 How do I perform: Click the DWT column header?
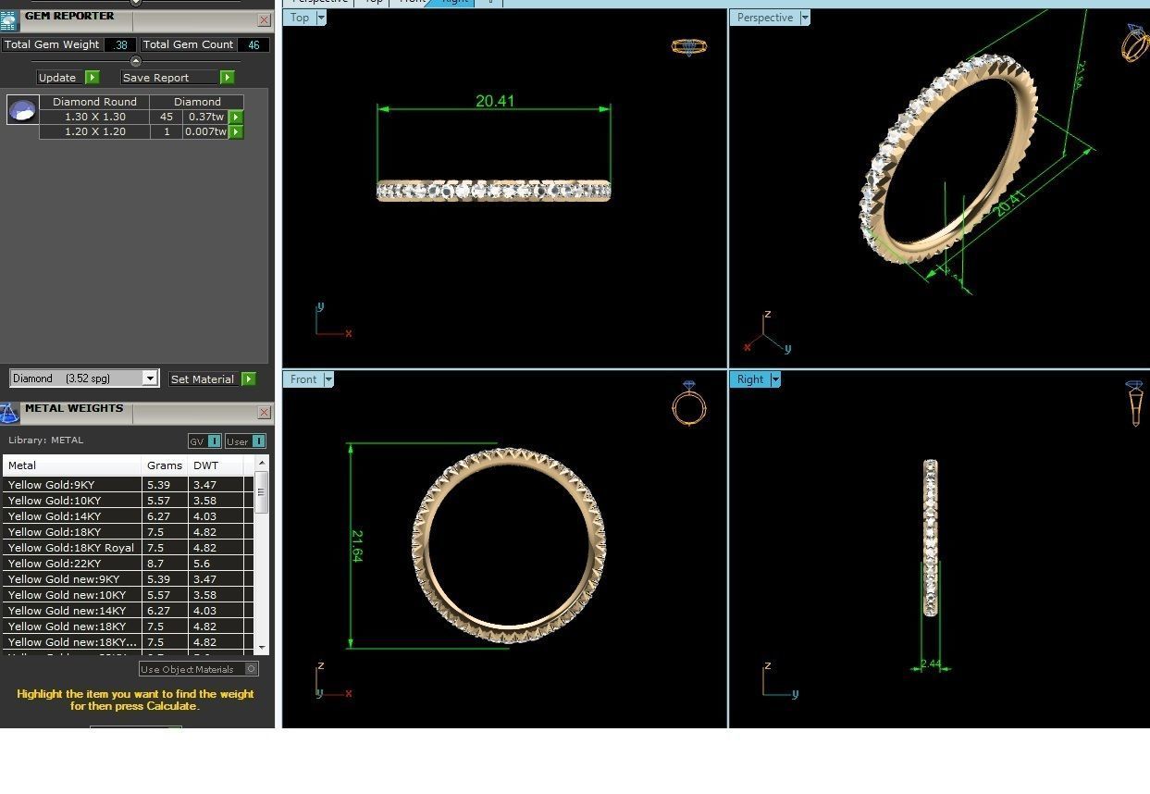pos(215,465)
